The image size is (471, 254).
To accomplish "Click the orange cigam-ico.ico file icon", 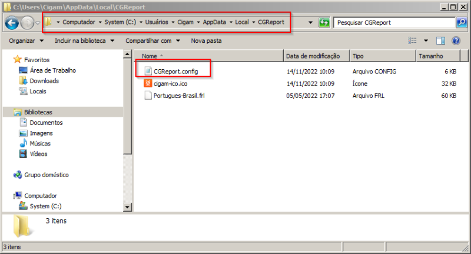I will coord(148,83).
